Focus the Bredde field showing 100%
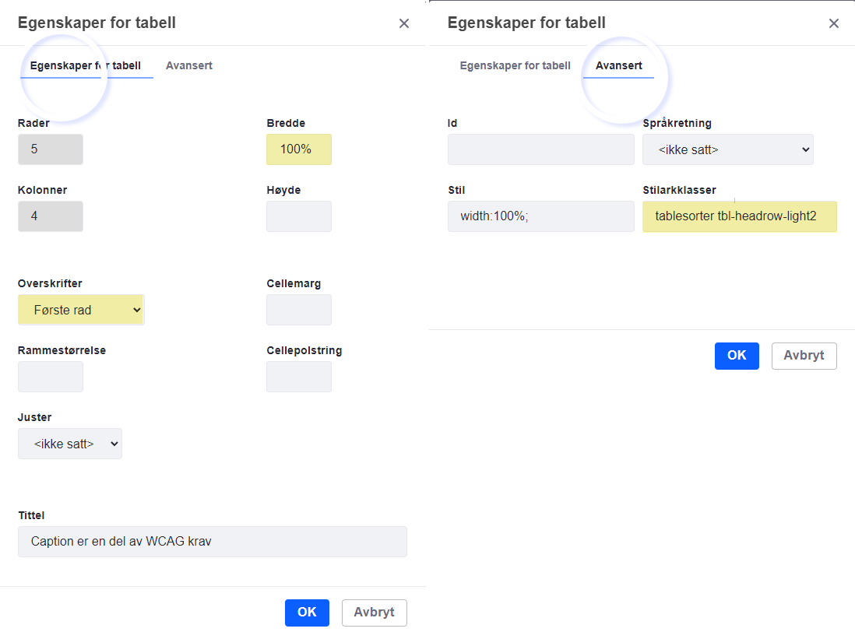 click(299, 149)
